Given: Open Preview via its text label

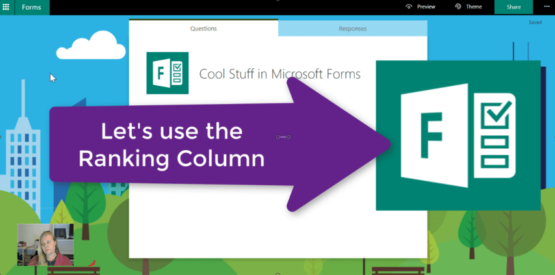Looking at the screenshot, I should [x=426, y=7].
